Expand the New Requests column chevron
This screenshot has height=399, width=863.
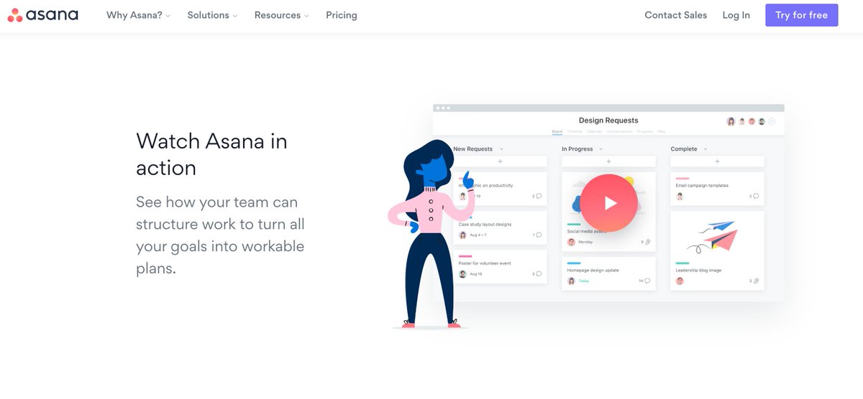pos(501,149)
